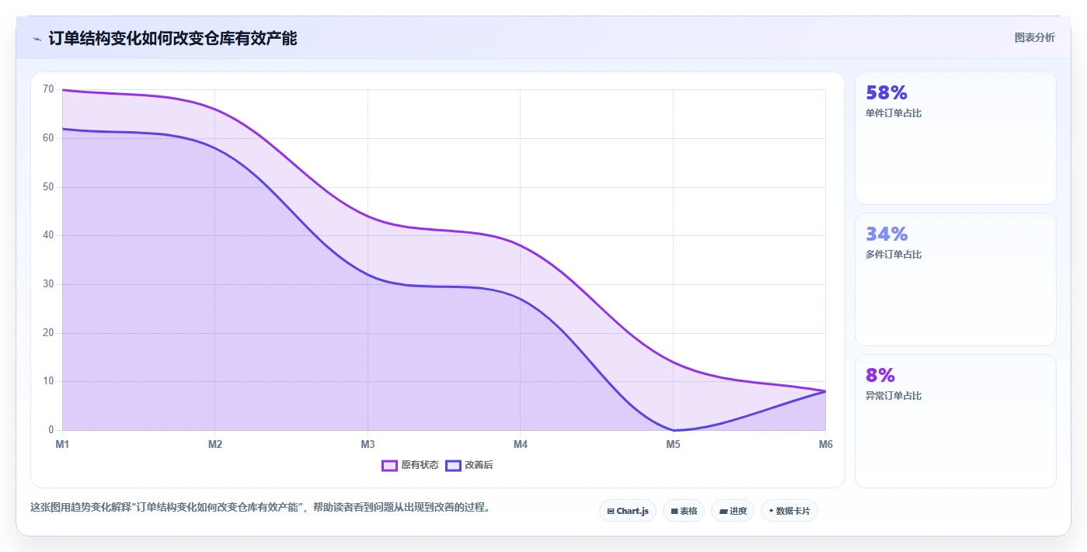Click the 10 y-axis value

[x=48, y=381]
